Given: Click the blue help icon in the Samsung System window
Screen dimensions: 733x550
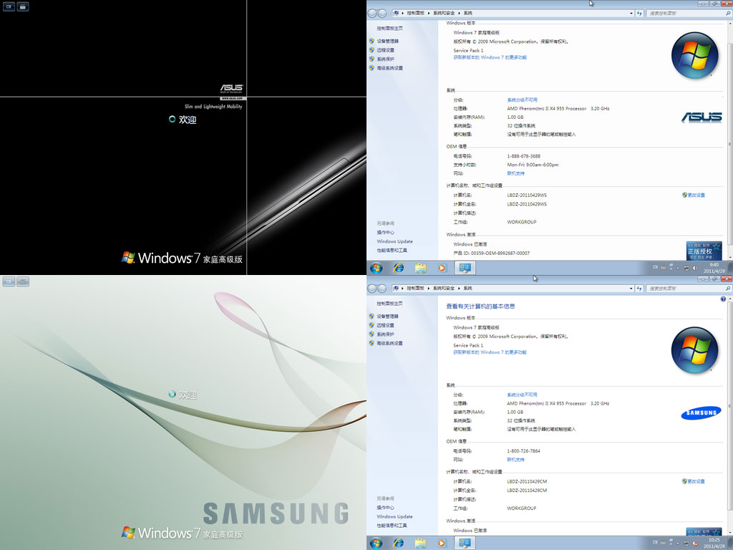Looking at the screenshot, I should (723, 299).
